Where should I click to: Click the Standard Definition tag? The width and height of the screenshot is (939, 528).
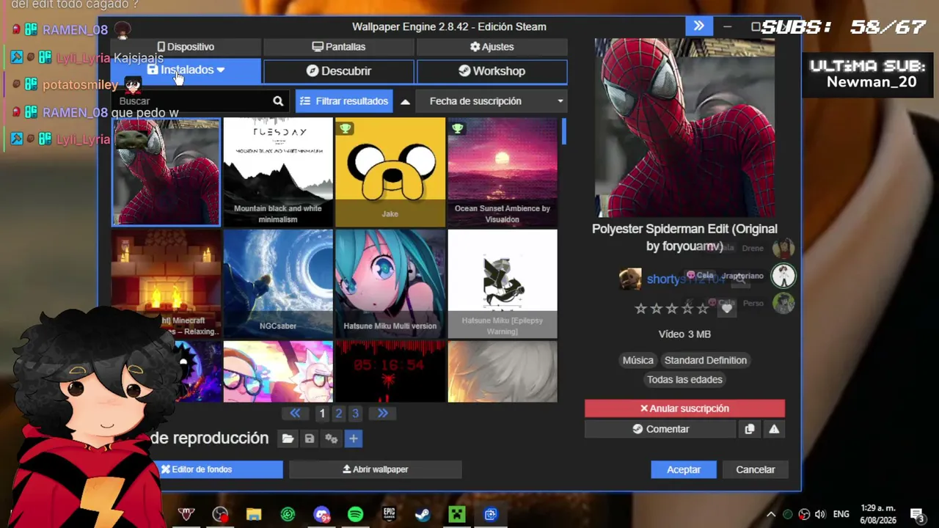point(706,360)
